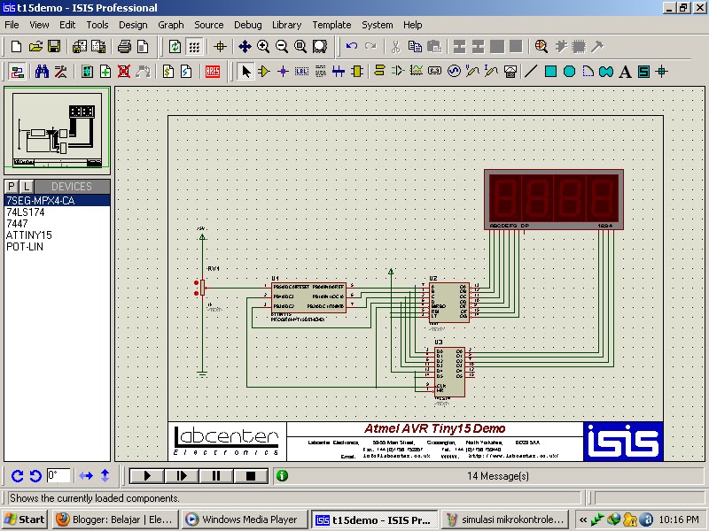
Task: Click the Zoom In magnifier icon
Action: (262, 46)
